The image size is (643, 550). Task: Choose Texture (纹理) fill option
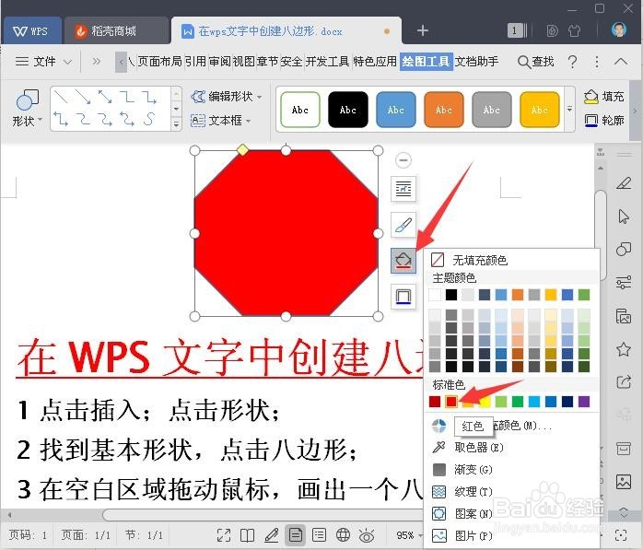[x=512, y=492]
